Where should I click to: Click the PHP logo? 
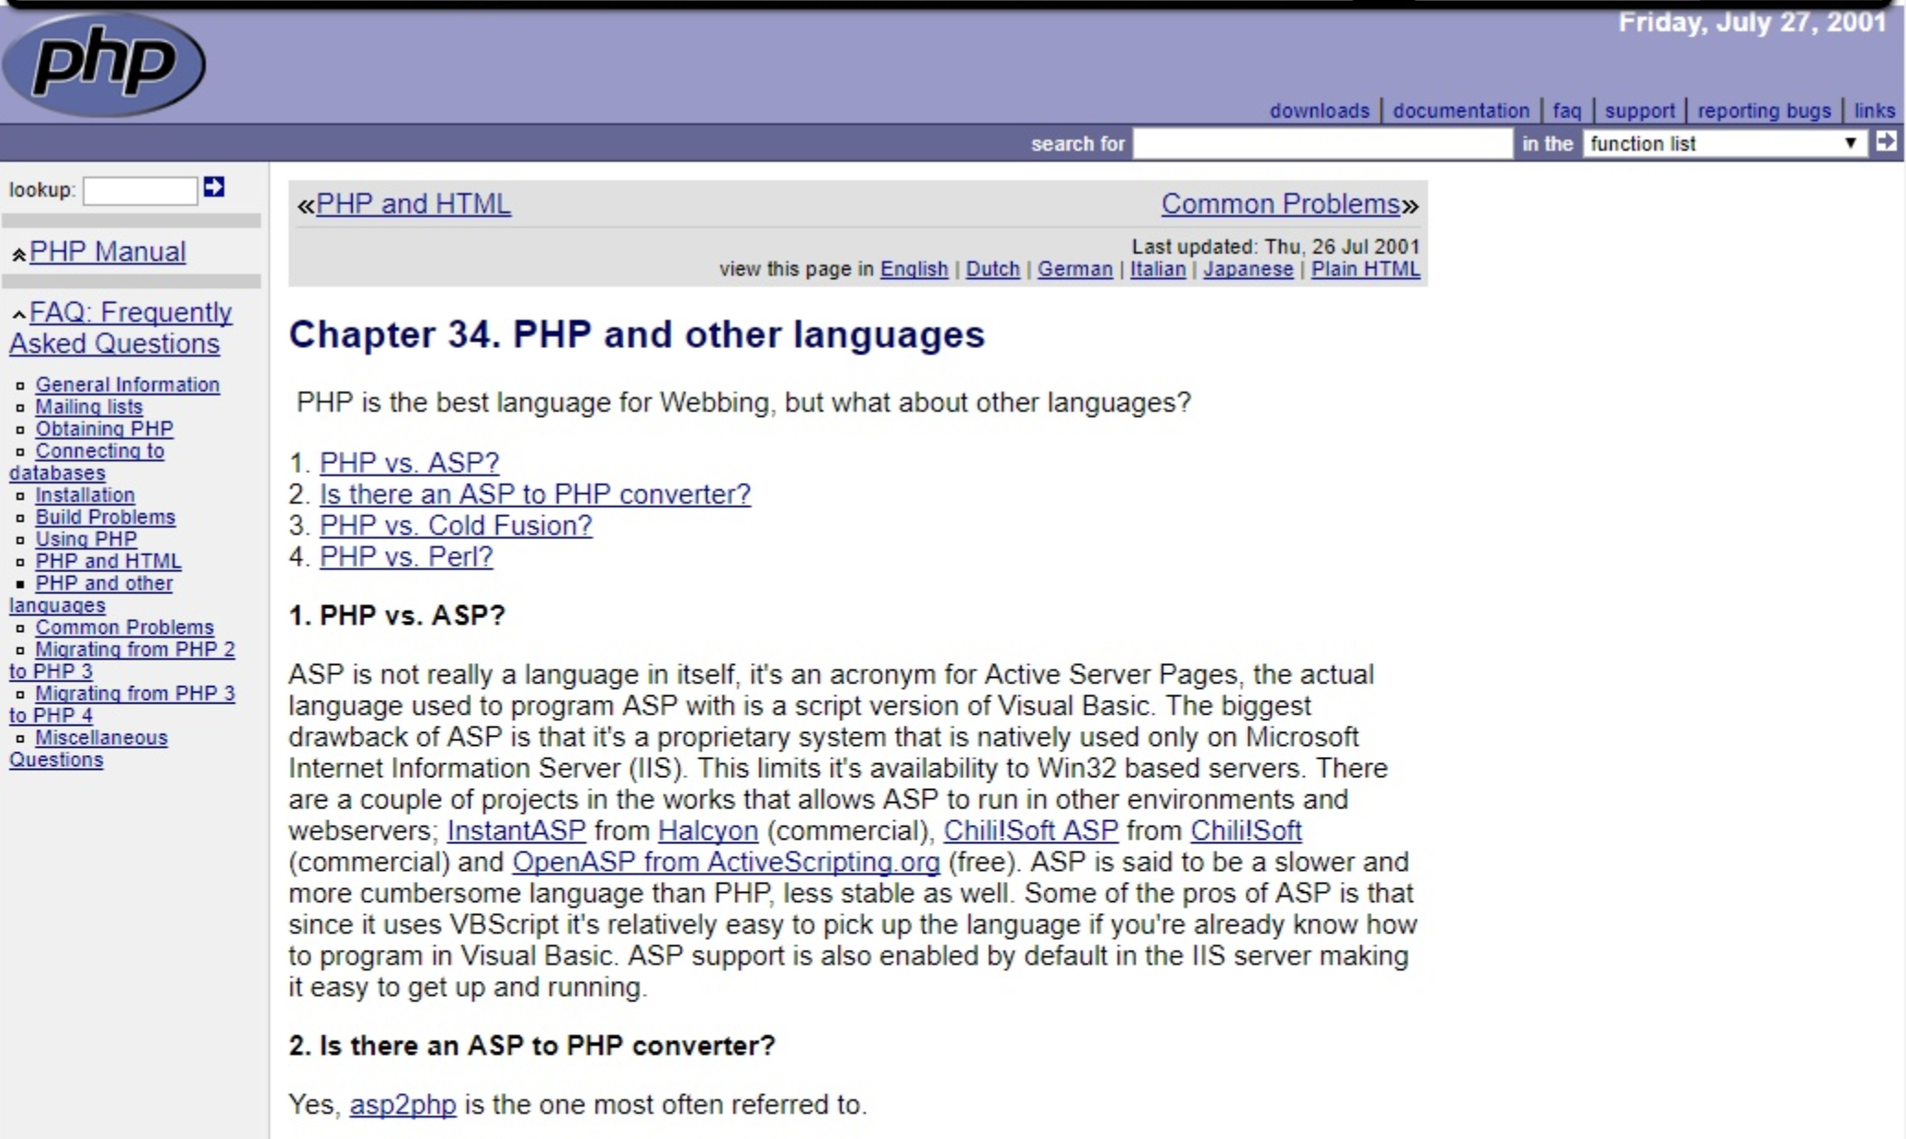coord(104,64)
